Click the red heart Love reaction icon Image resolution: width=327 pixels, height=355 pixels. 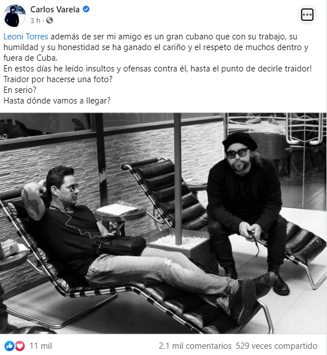click(20, 346)
